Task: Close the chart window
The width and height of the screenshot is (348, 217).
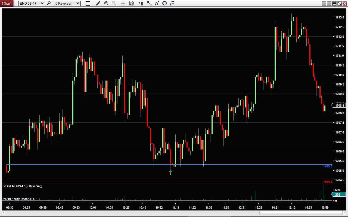Action: (x=344, y=4)
